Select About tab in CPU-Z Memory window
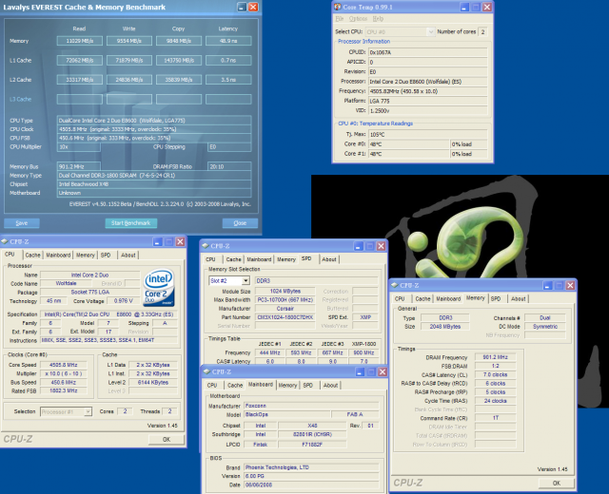The width and height of the screenshot is (609, 494). coord(518,298)
